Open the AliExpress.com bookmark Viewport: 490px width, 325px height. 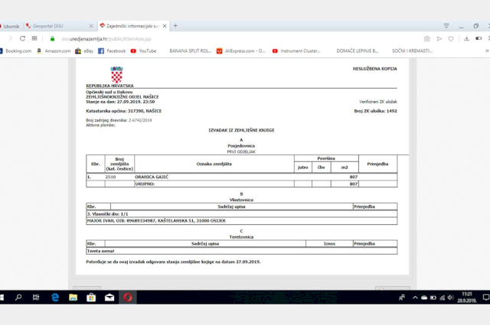coord(241,51)
